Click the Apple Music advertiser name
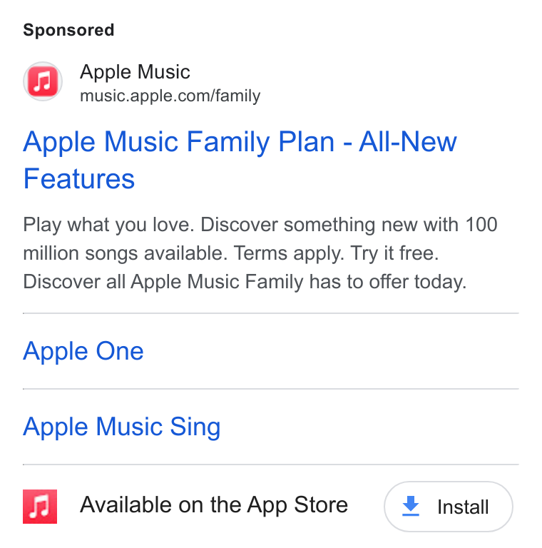The width and height of the screenshot is (542, 548). (135, 72)
